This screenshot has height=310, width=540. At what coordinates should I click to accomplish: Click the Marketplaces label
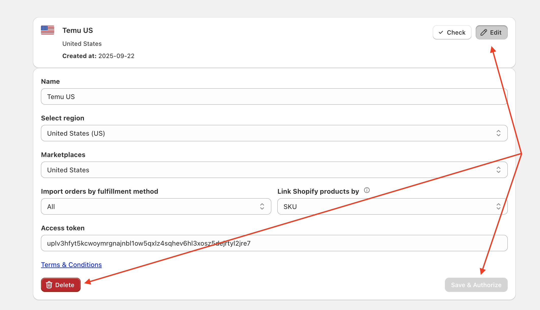[x=63, y=155]
